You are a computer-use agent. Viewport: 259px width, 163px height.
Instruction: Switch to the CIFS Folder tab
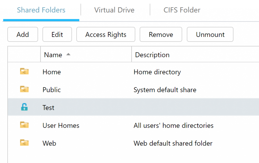tap(182, 10)
